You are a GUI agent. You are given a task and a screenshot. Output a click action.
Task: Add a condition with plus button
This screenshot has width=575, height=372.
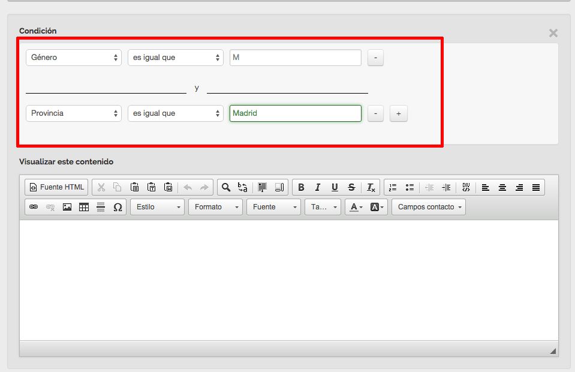pyautogui.click(x=398, y=113)
